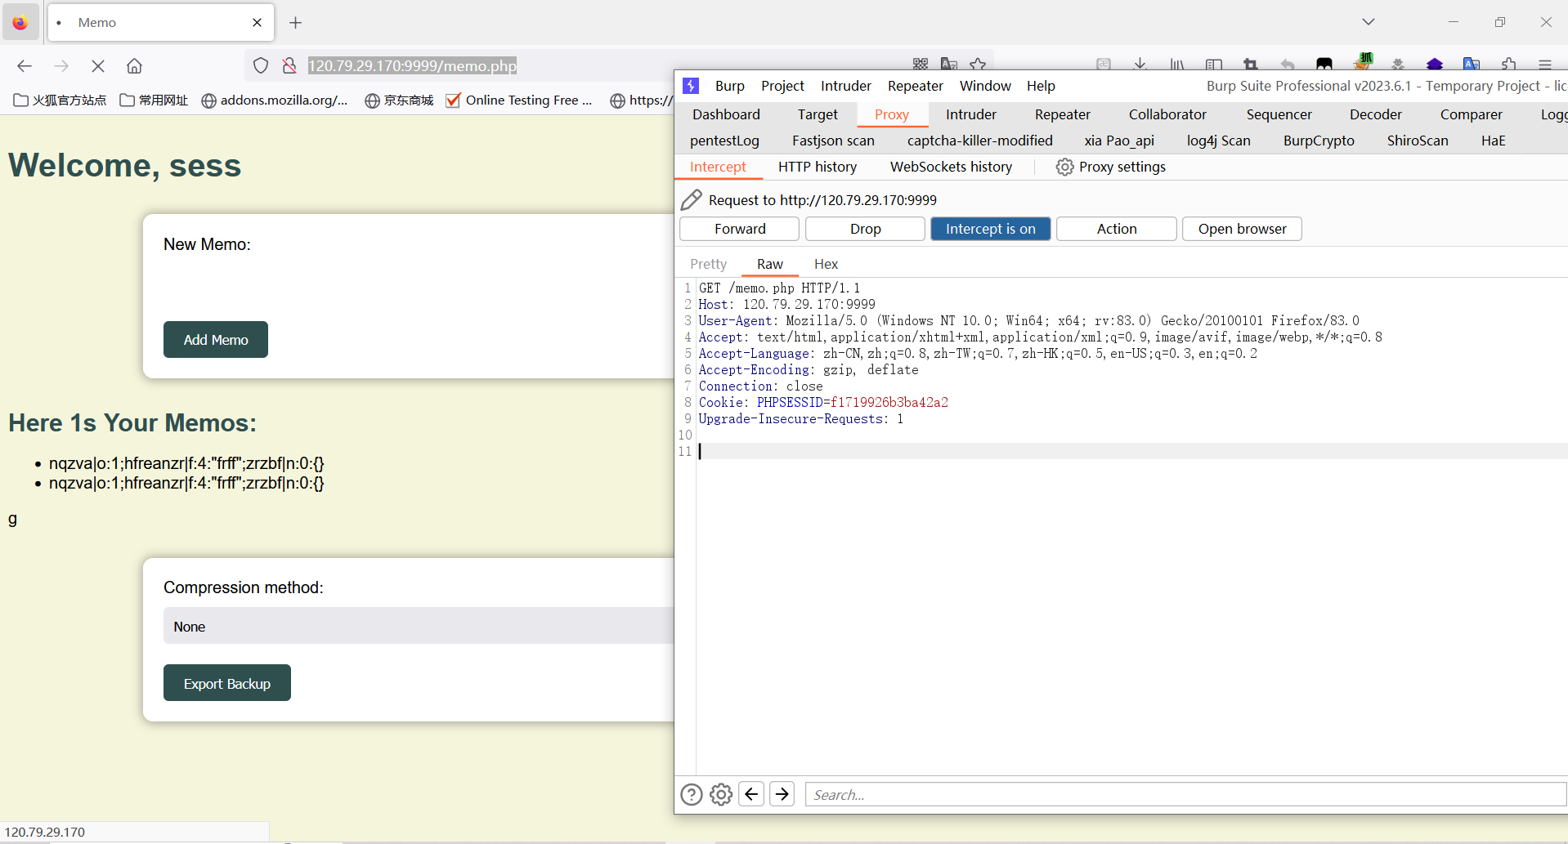
Task: Open the addons.mozilla.org bookmark
Action: (274, 100)
